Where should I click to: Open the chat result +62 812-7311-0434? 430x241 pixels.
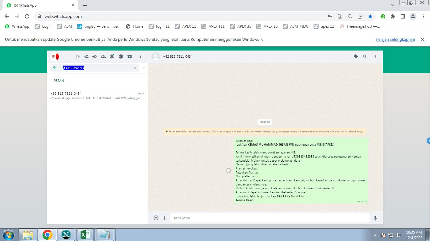tap(97, 96)
